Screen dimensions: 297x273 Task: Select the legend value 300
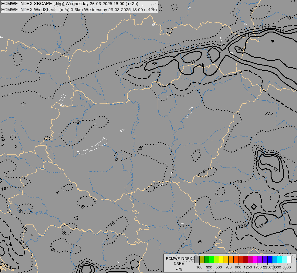pyautogui.click(x=209, y=267)
